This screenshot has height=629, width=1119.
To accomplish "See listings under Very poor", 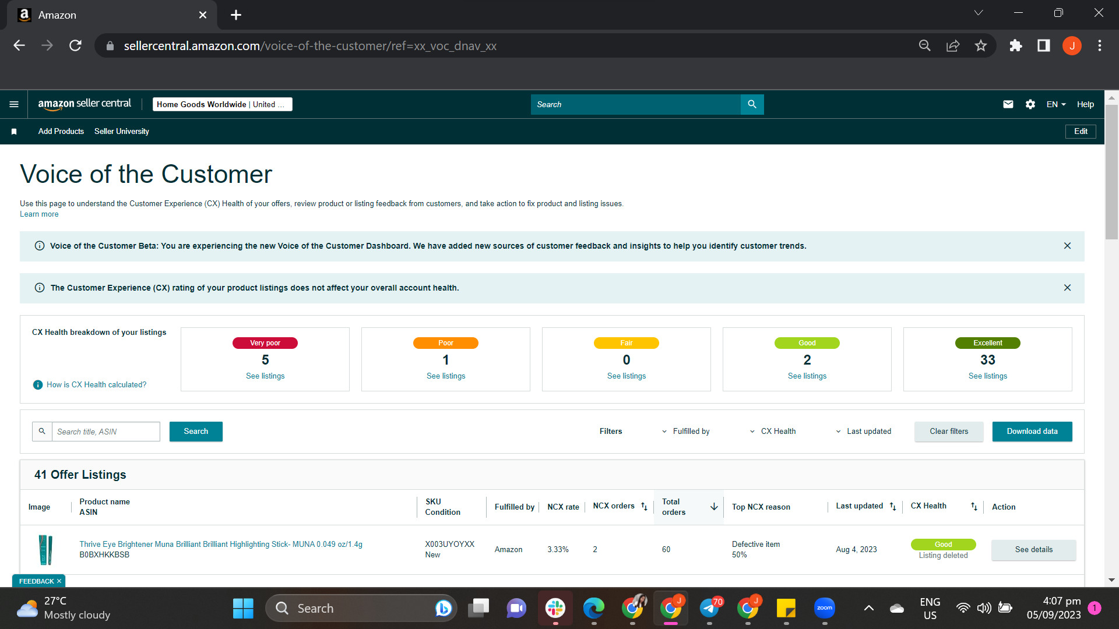I will coord(265,376).
